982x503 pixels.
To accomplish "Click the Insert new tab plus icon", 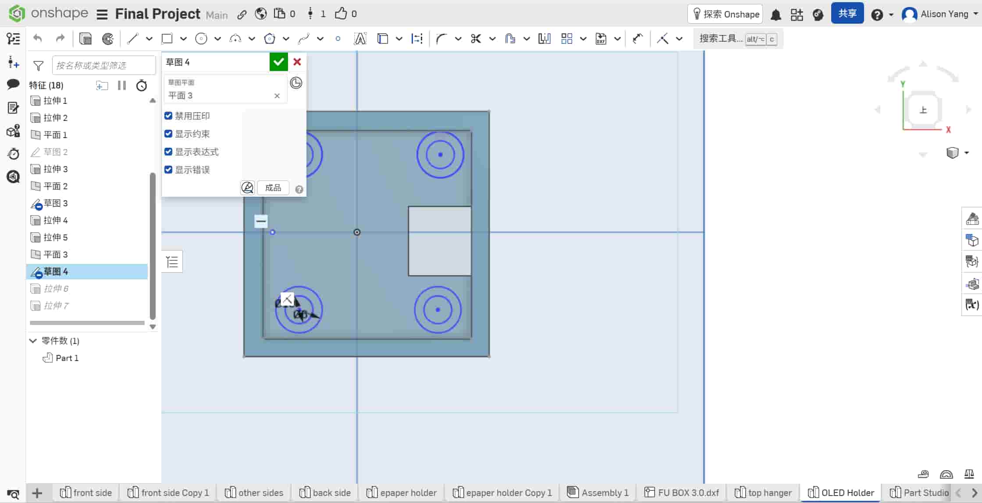I will 37,493.
